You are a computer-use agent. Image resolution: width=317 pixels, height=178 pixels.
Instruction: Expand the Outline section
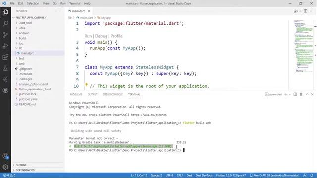[x=21, y=165]
